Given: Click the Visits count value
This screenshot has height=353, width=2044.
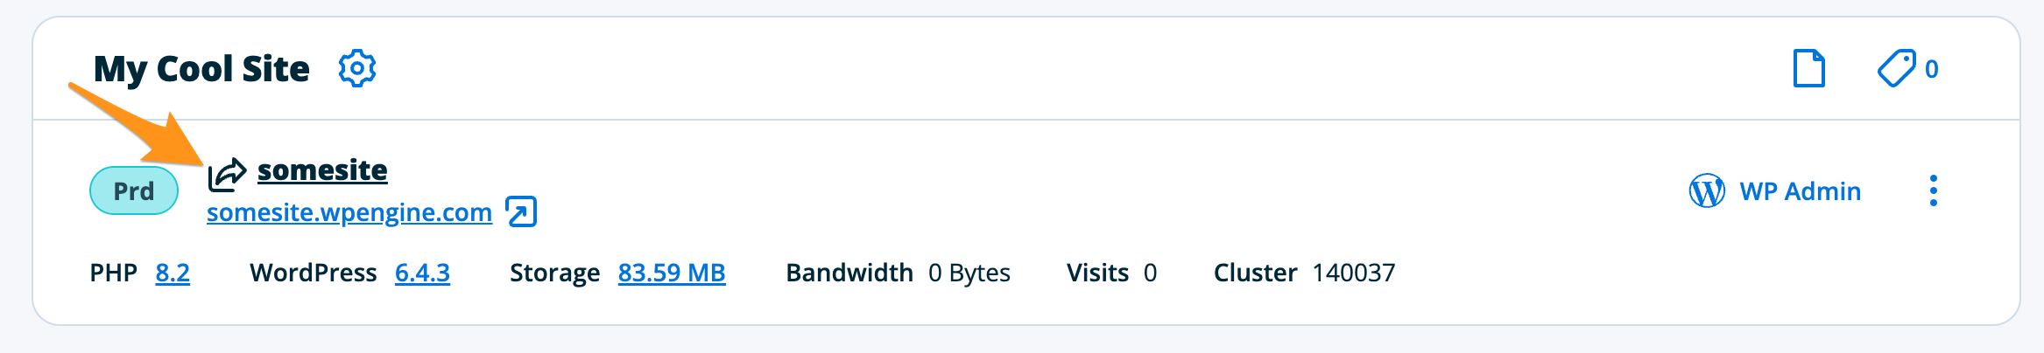Looking at the screenshot, I should point(1150,273).
